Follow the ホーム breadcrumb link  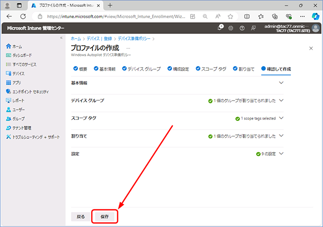click(76, 39)
